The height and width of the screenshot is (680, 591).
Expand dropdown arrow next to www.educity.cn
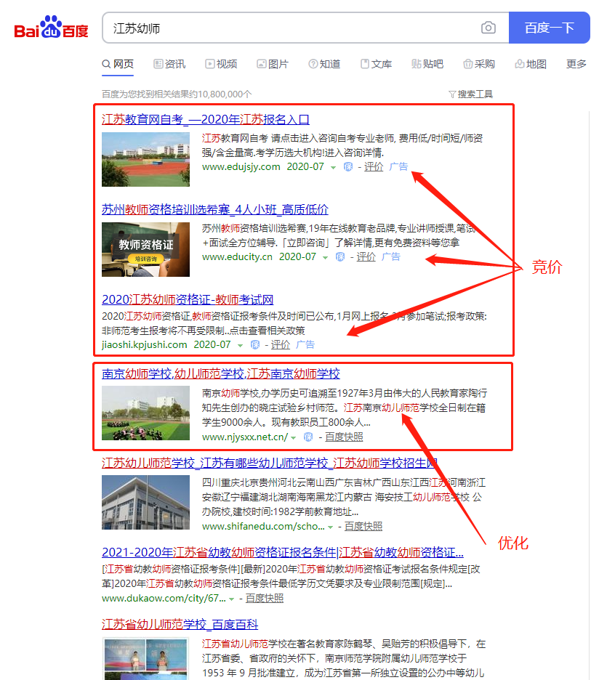(325, 258)
